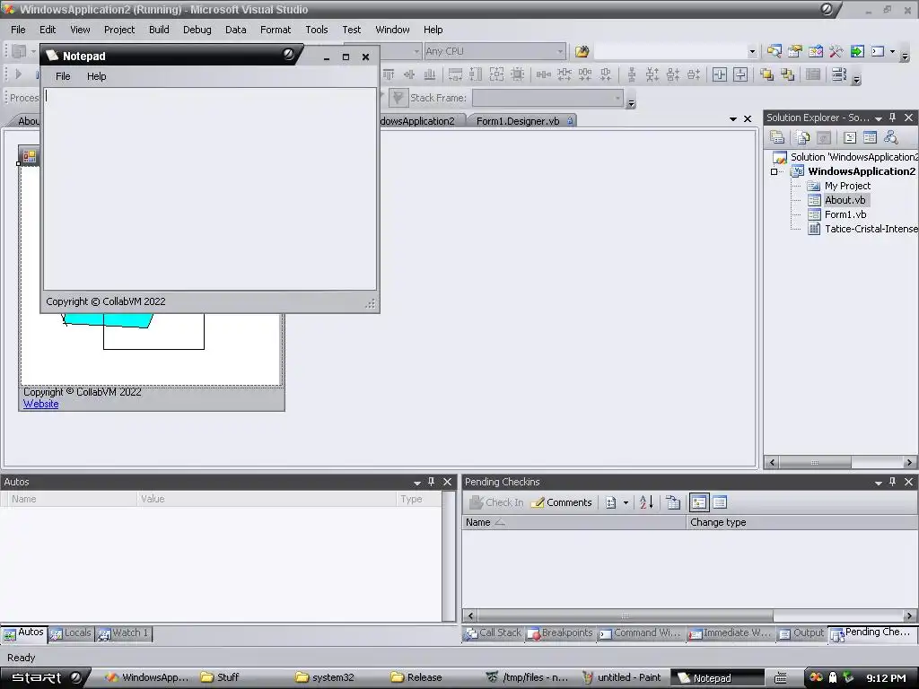This screenshot has height=689, width=919.
Task: Click the Website link on the About form
Action: (x=41, y=404)
